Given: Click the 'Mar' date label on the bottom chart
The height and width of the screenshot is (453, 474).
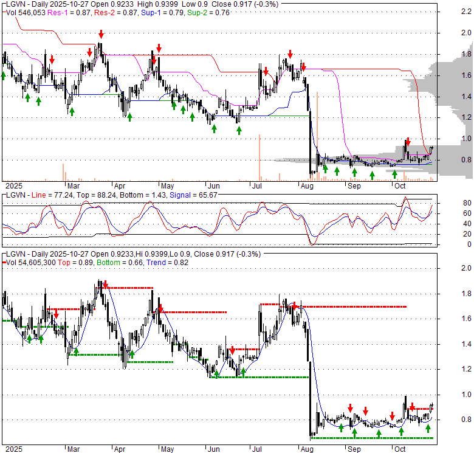Looking at the screenshot, I should [x=74, y=449].
